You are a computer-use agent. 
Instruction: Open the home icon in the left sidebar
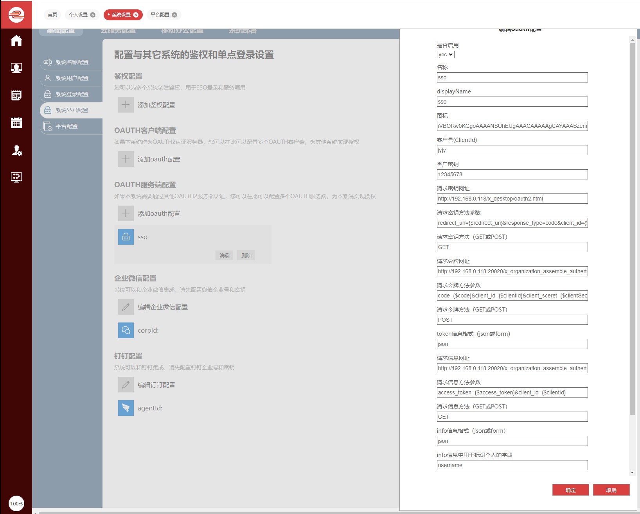16,40
